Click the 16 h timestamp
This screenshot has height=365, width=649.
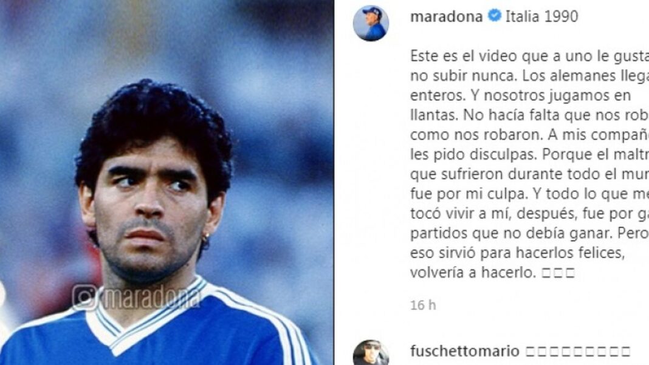tap(422, 305)
